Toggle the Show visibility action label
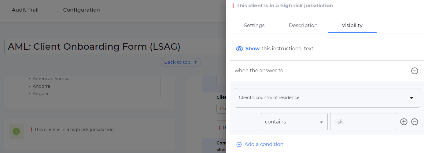 [x=252, y=49]
